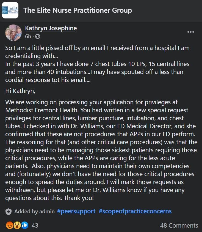Open the three-dot post options menu
The width and height of the screenshot is (202, 232).
[191, 32]
